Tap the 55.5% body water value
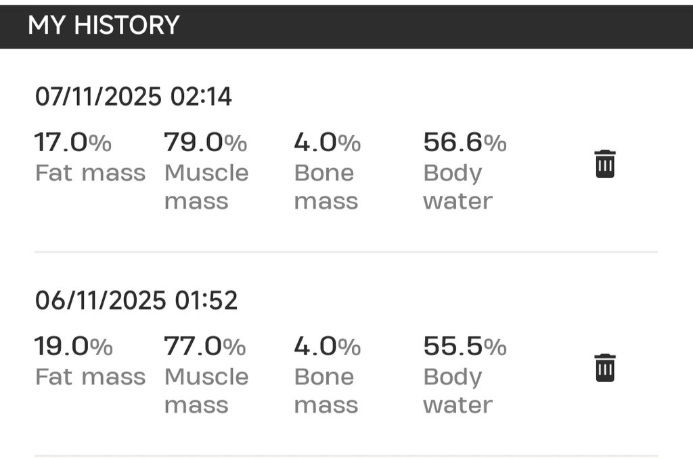Viewport: 693px width, 458px height. (465, 347)
